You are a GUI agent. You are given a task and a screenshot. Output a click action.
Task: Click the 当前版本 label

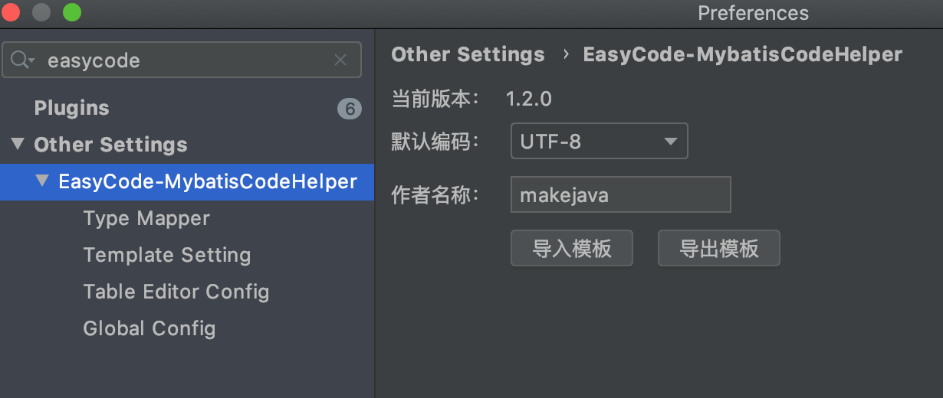point(435,99)
